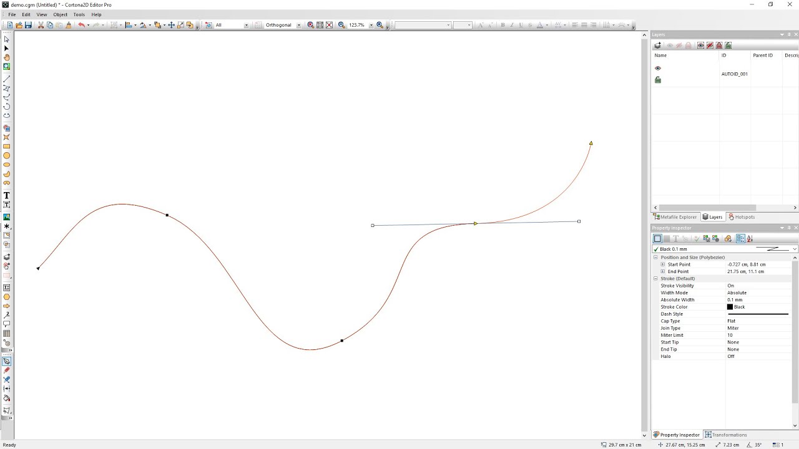This screenshot has height=449, width=799.
Task: Open the Edit menu
Action: point(26,14)
